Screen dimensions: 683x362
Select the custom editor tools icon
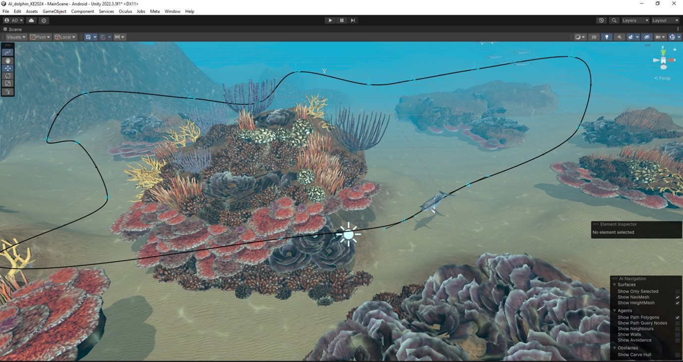7,92
